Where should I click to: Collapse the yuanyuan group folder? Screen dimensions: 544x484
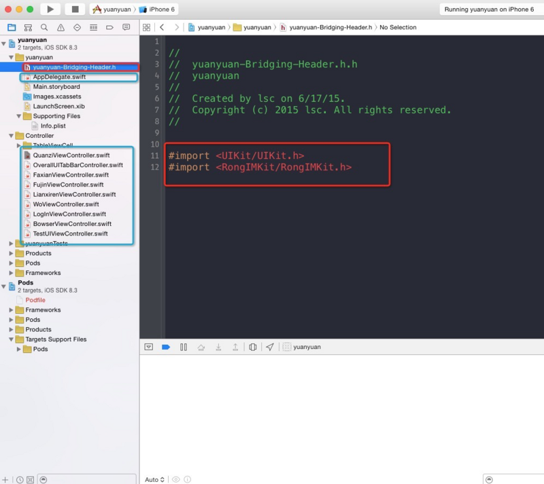12,57
